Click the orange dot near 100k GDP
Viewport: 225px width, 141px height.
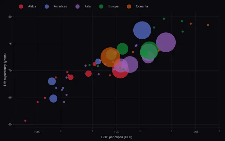(191, 24)
